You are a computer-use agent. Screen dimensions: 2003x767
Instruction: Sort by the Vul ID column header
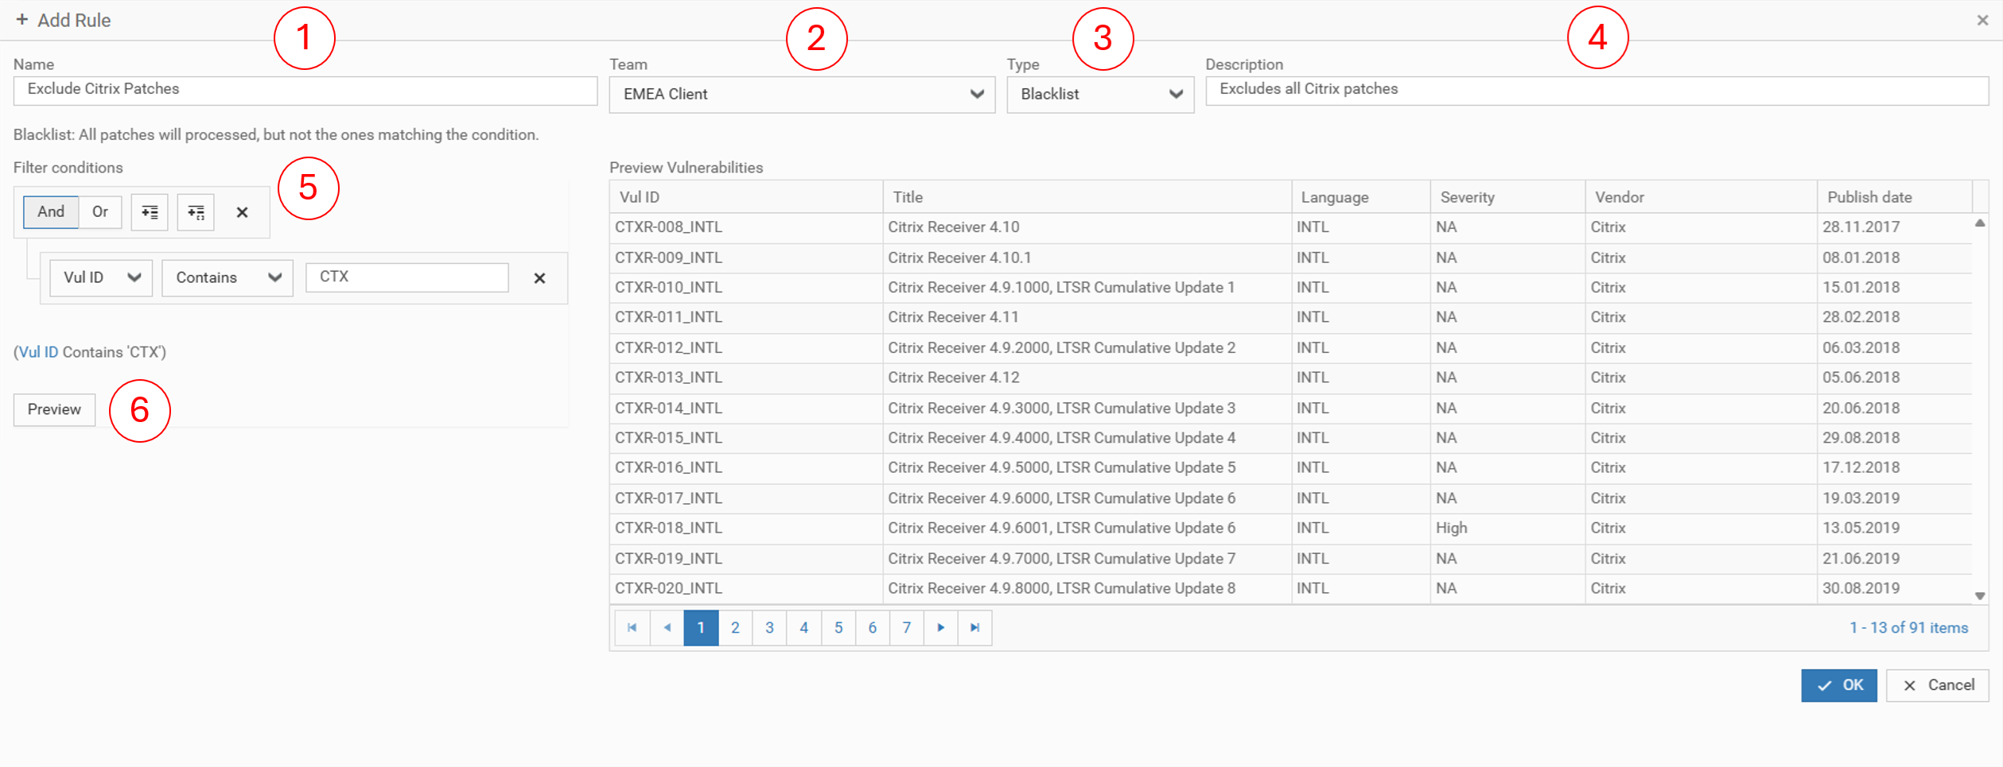pos(746,197)
